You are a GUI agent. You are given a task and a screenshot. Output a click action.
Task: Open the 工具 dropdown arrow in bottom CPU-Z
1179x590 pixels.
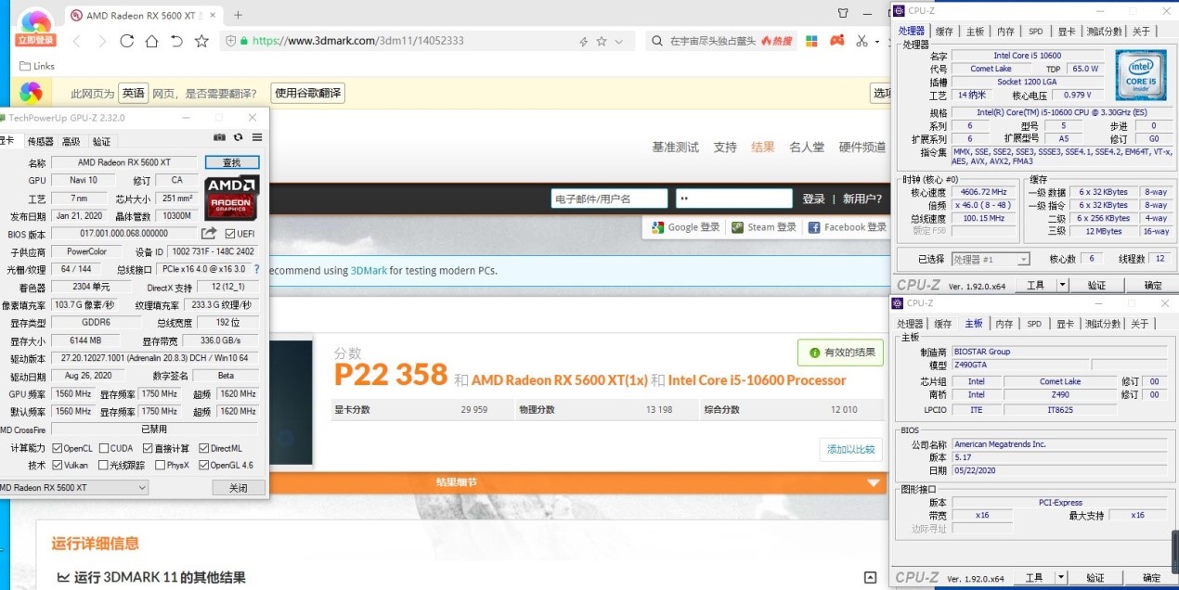(x=1063, y=578)
